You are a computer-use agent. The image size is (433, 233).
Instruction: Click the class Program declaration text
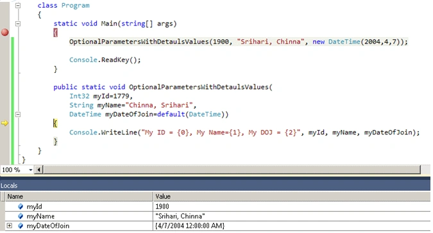pyautogui.click(x=64, y=6)
